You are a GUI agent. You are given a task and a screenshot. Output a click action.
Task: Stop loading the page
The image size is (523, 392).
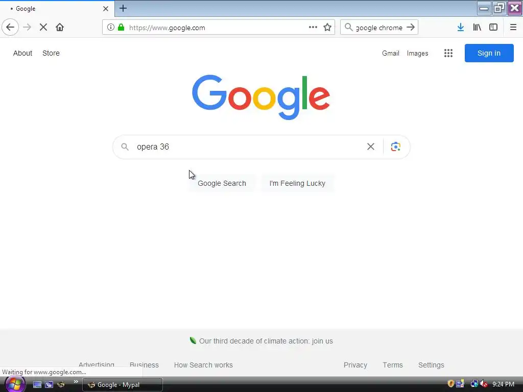click(x=43, y=28)
